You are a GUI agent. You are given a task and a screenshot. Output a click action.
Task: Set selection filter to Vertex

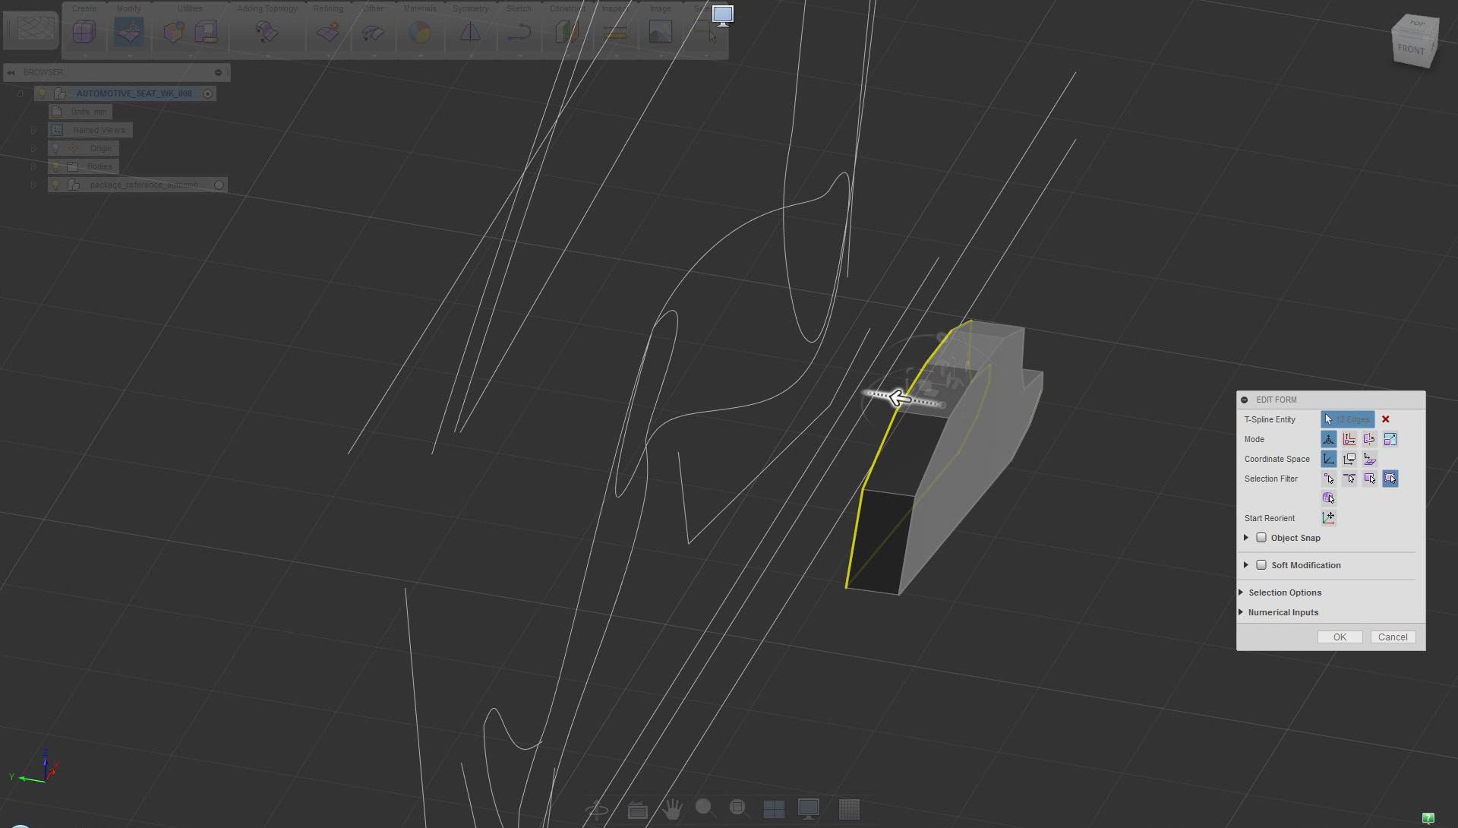tap(1328, 479)
